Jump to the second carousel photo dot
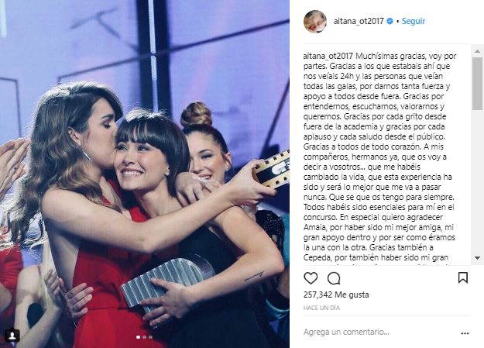 144,337
